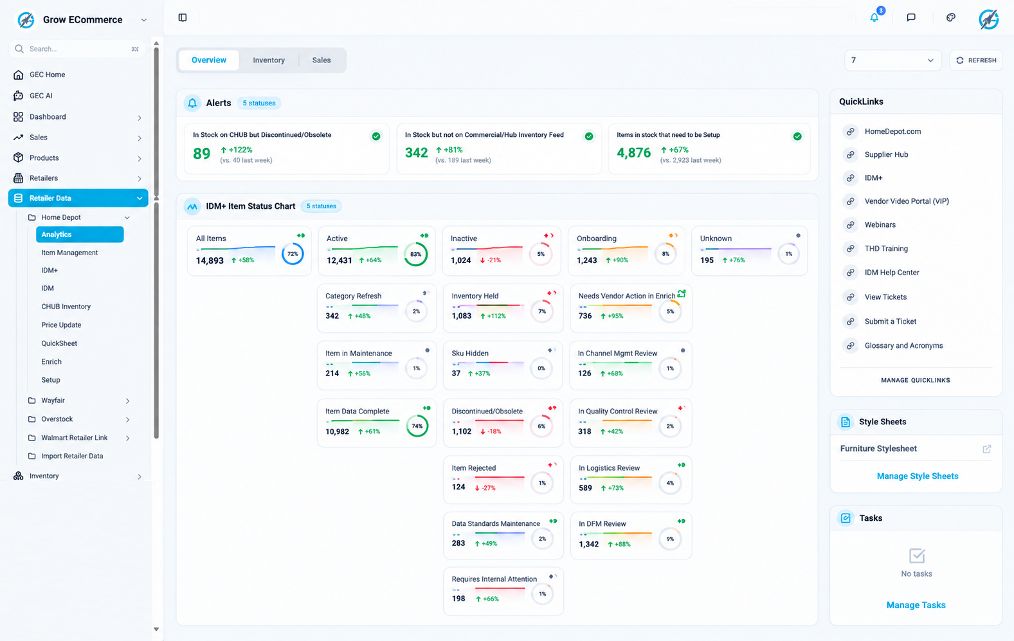Image resolution: width=1014 pixels, height=641 pixels.
Task: Click the Grow ECommerce logo
Action: click(x=26, y=20)
